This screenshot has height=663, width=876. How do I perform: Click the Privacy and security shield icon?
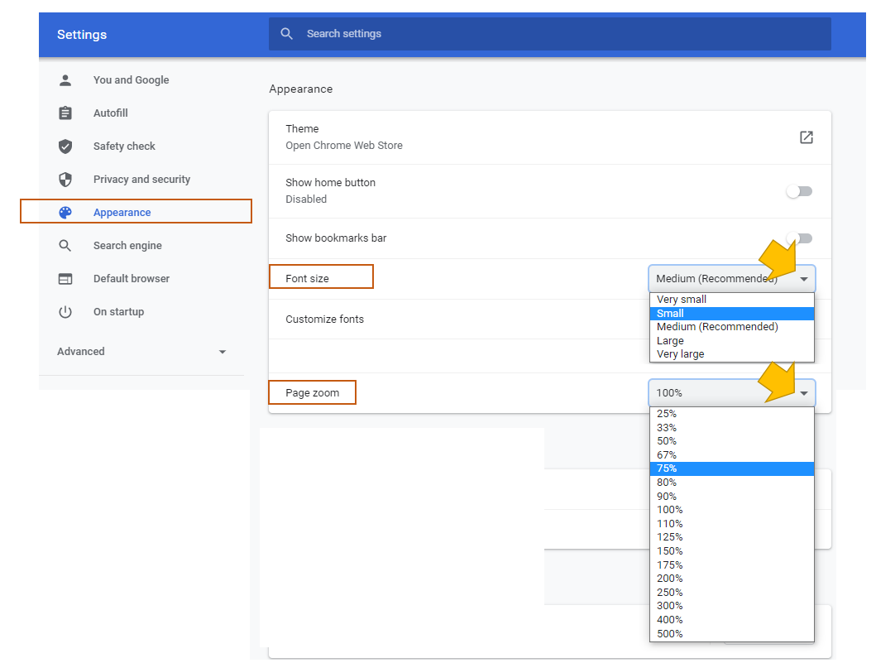pyautogui.click(x=65, y=180)
